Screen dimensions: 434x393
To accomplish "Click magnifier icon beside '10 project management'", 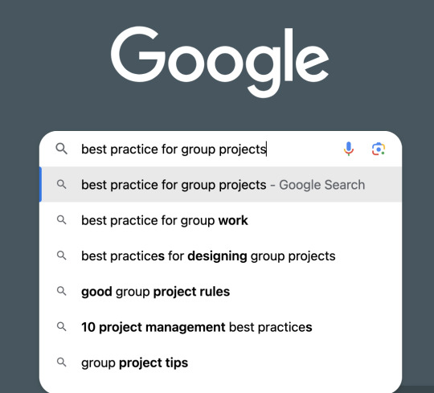I will pos(61,327).
